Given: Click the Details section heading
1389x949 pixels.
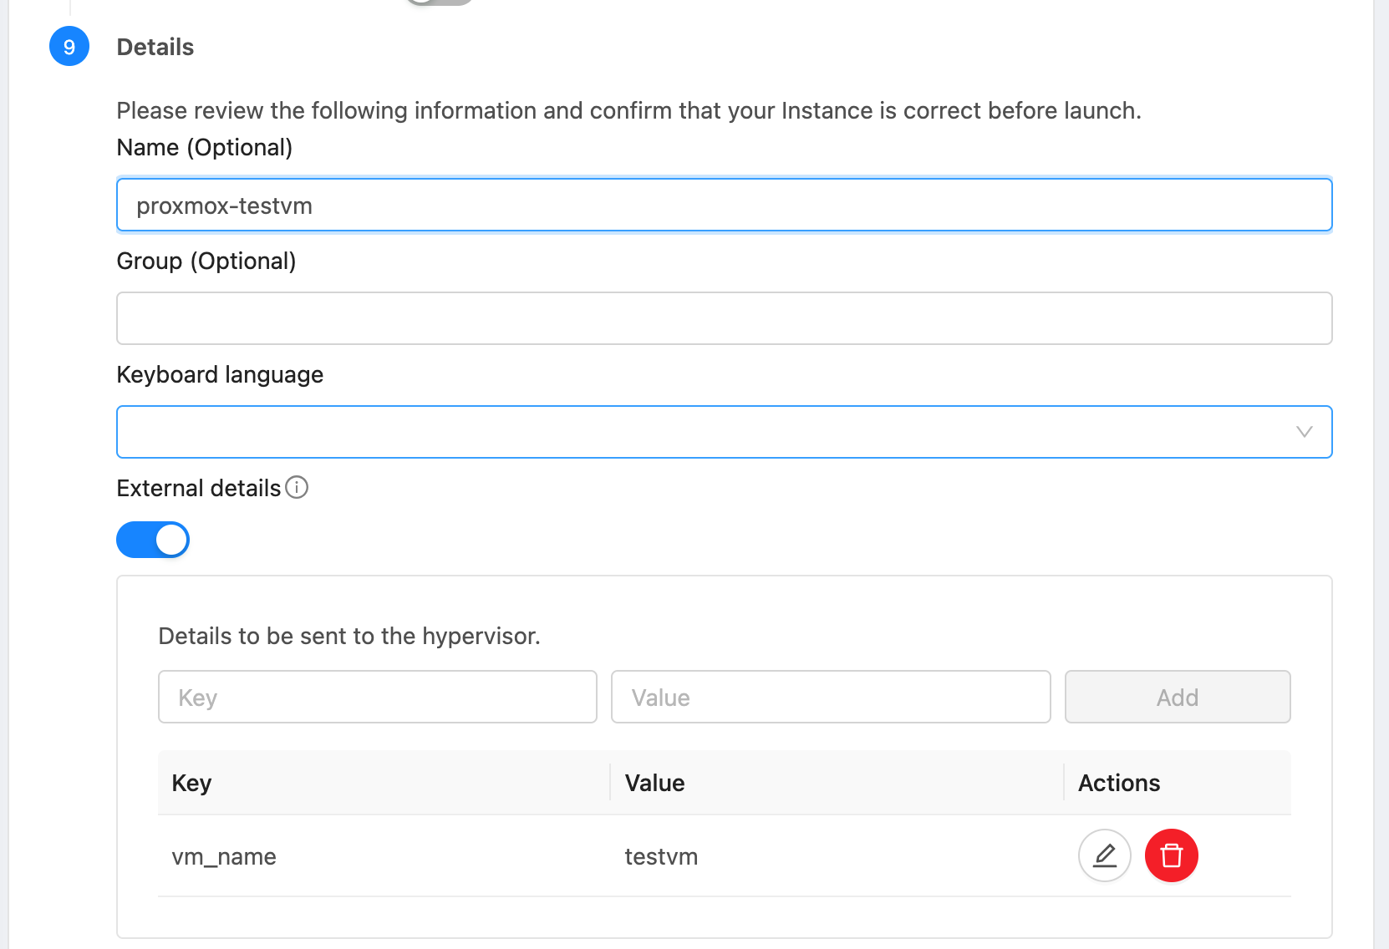Looking at the screenshot, I should point(155,47).
